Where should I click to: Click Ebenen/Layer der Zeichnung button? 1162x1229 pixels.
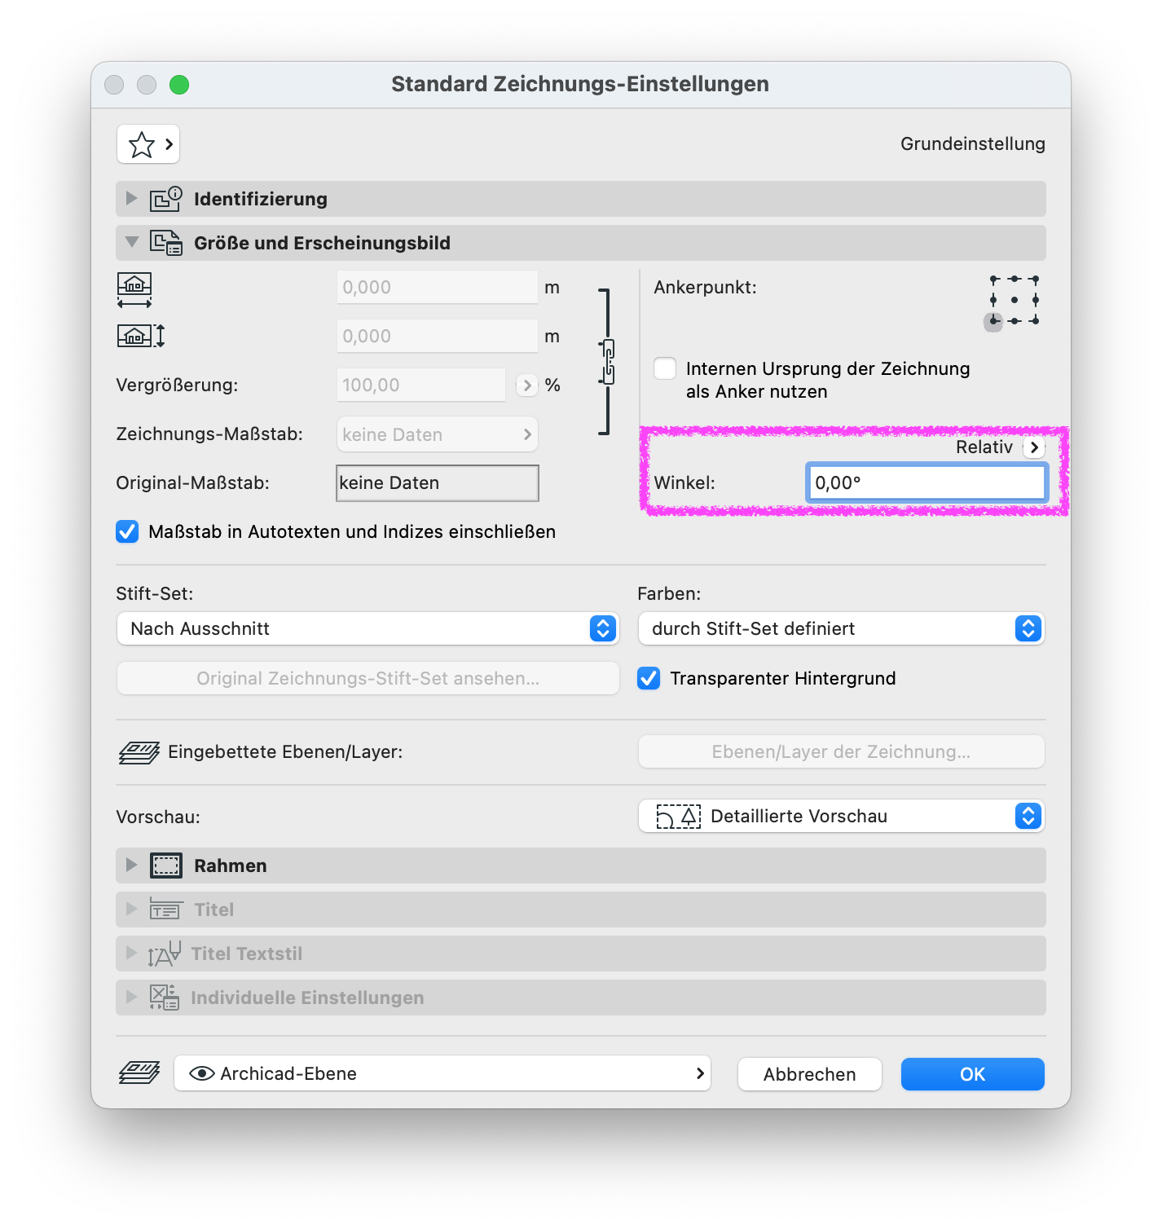(842, 751)
